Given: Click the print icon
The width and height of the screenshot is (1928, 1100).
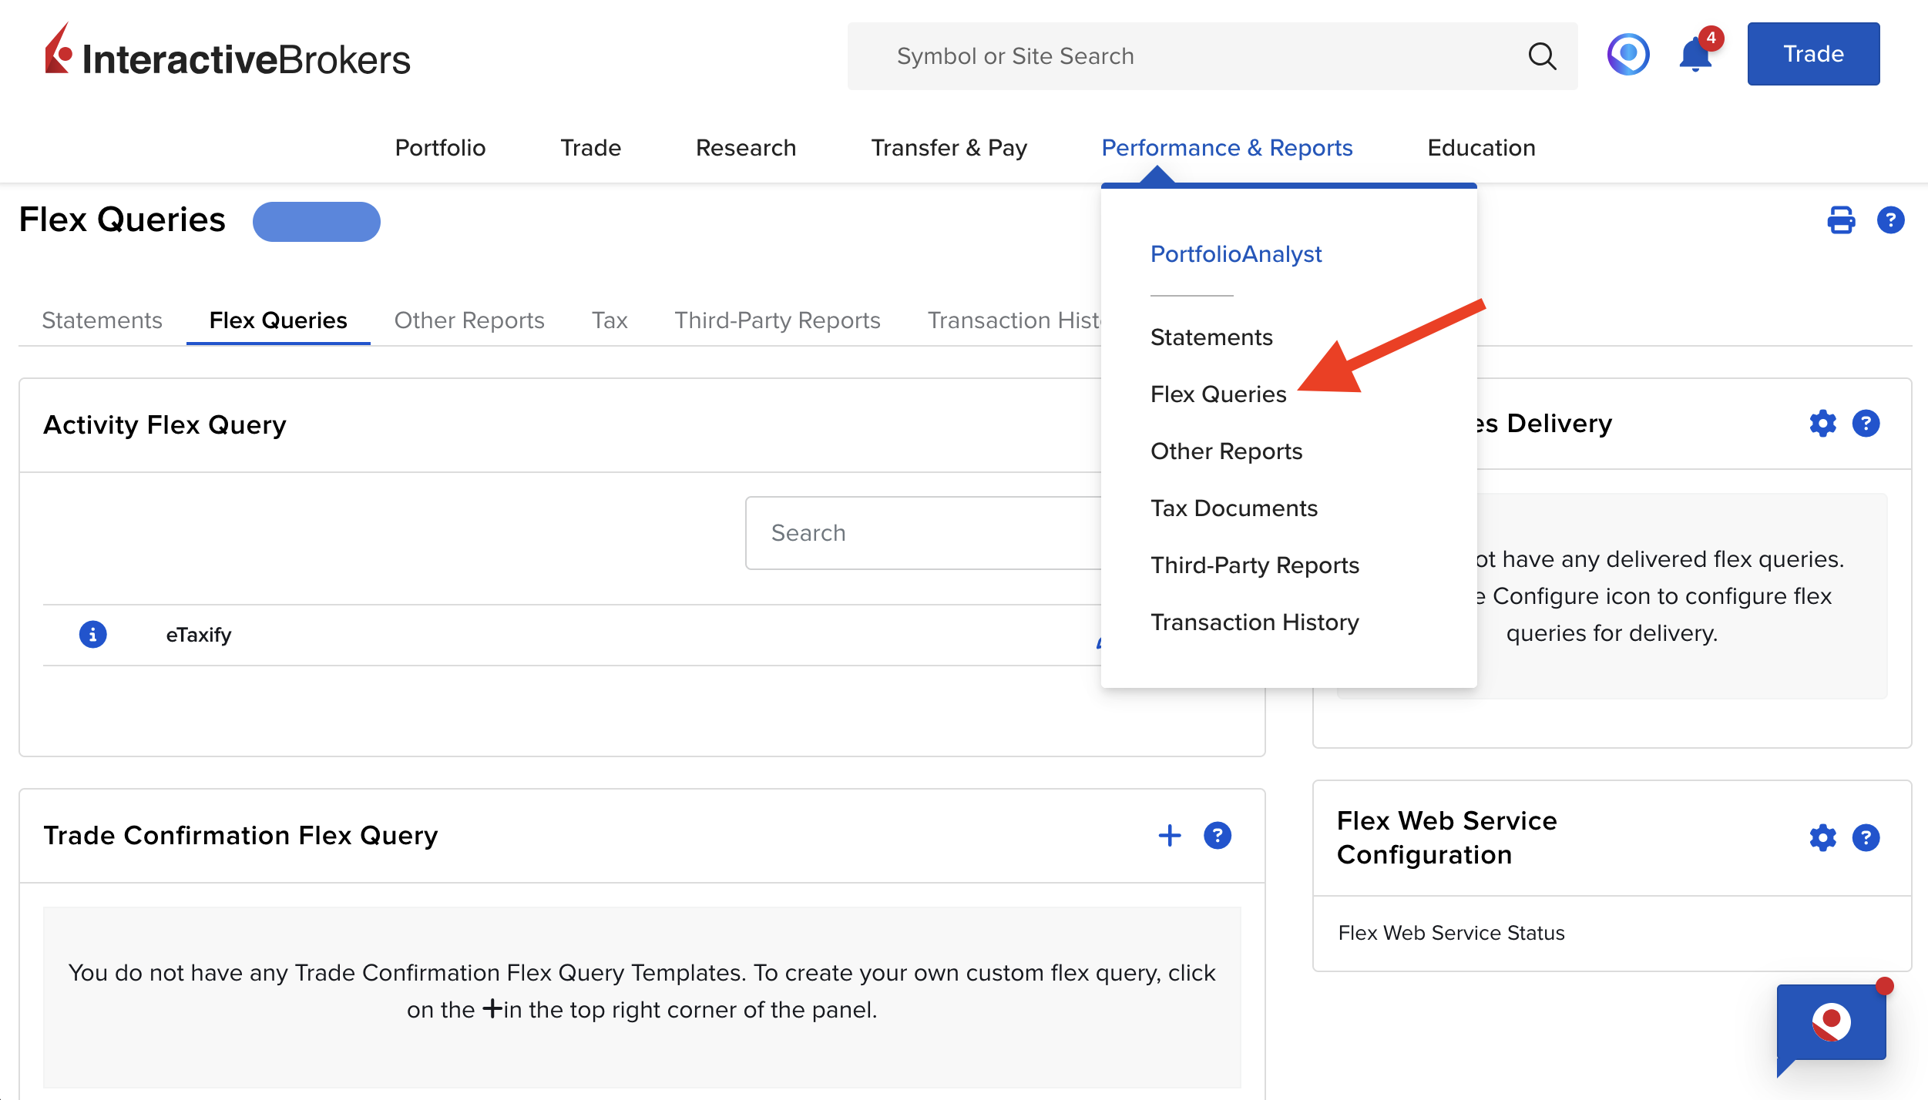Looking at the screenshot, I should 1841,220.
